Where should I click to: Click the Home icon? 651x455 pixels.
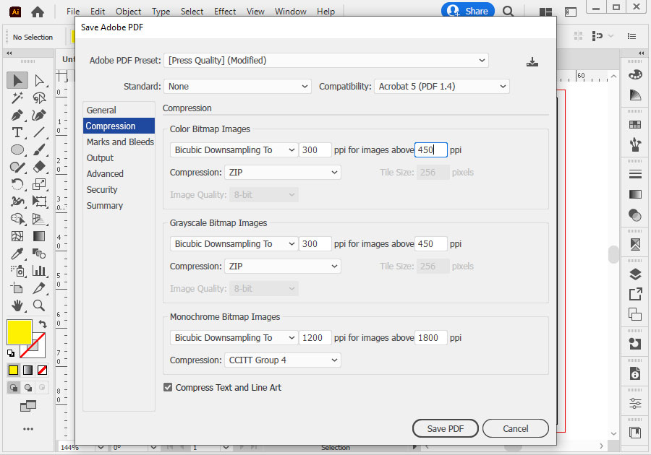pyautogui.click(x=38, y=12)
